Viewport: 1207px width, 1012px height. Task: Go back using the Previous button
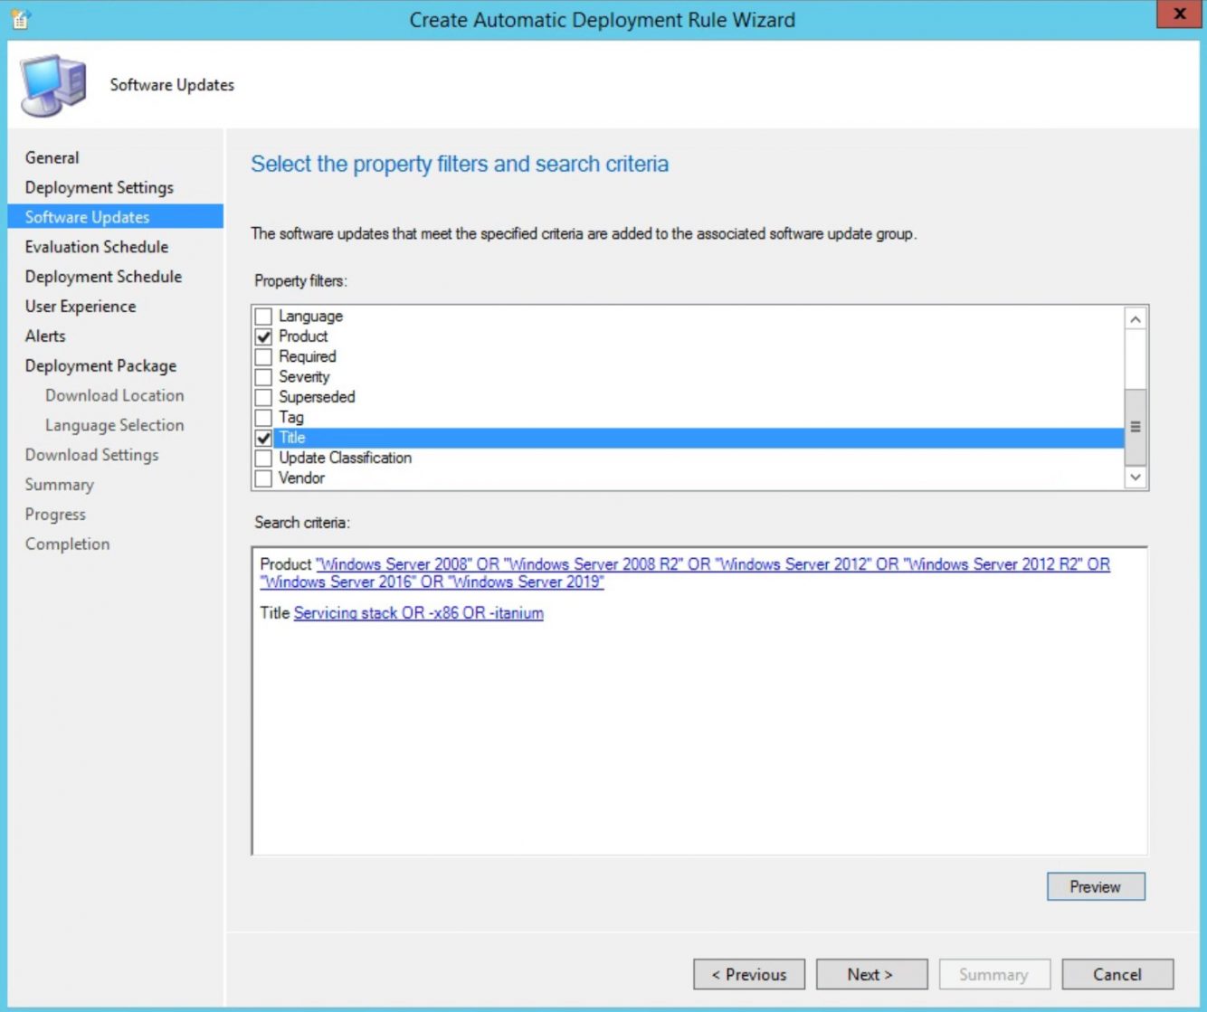tap(748, 974)
